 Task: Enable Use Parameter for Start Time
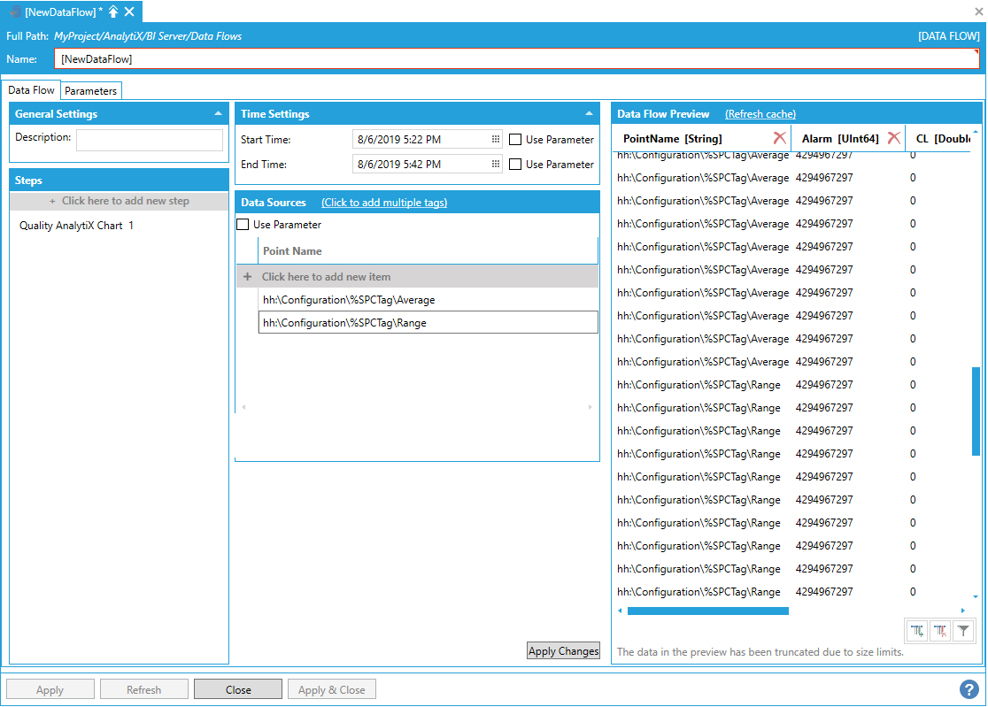pos(515,140)
